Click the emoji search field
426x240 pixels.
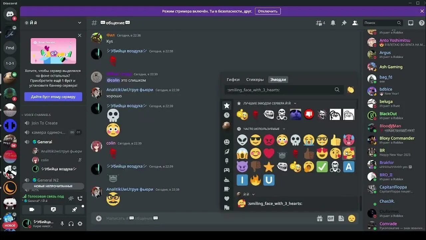[284, 90]
